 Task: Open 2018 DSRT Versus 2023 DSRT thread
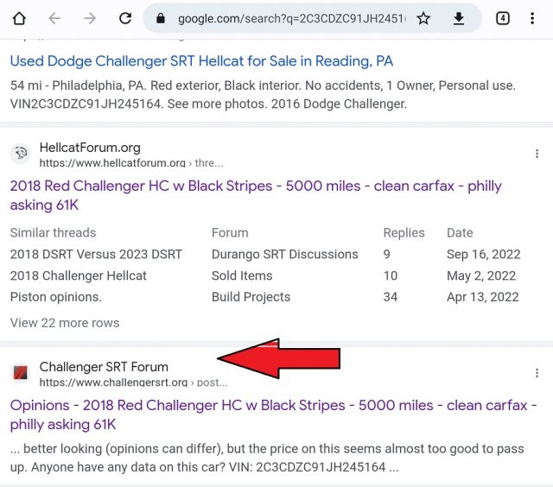[x=96, y=254]
